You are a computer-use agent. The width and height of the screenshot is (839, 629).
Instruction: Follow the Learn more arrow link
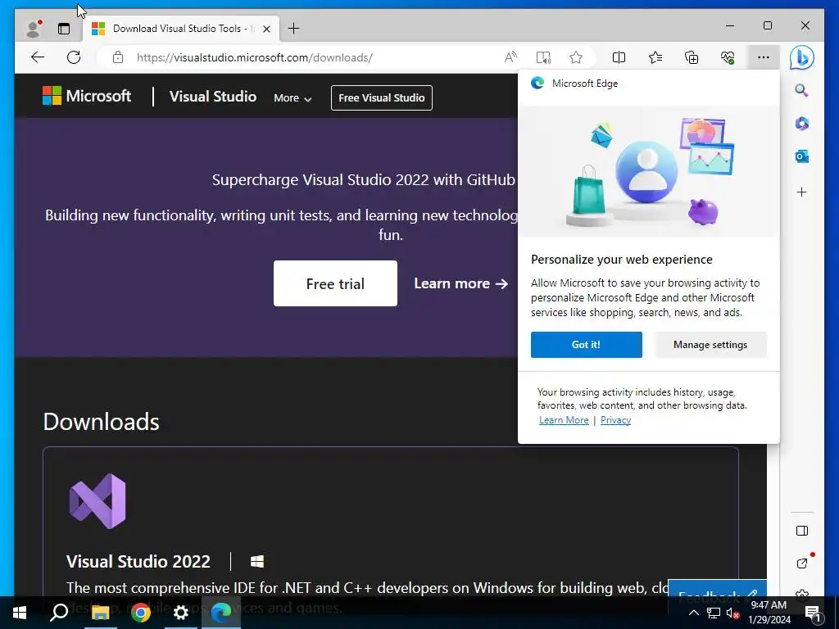pyautogui.click(x=460, y=283)
